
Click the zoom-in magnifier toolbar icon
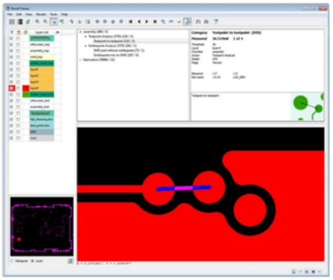tap(37, 21)
